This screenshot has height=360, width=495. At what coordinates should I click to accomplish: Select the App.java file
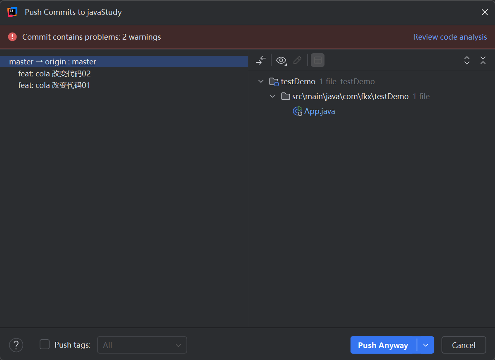pyautogui.click(x=320, y=111)
